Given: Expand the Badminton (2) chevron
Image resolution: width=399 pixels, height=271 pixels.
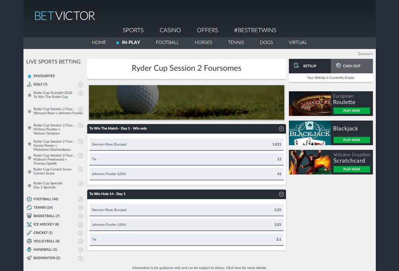Looking at the screenshot, I should point(81,258).
